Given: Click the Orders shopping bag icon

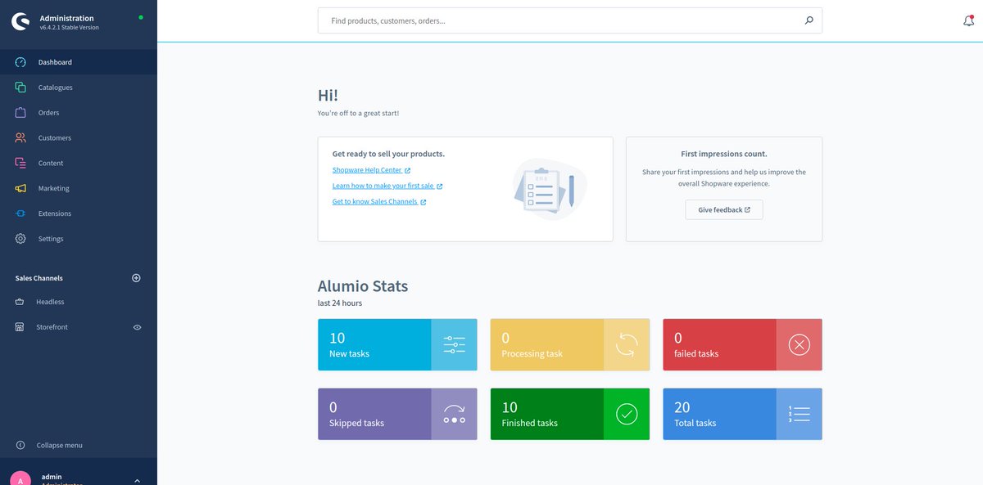Looking at the screenshot, I should [x=20, y=113].
